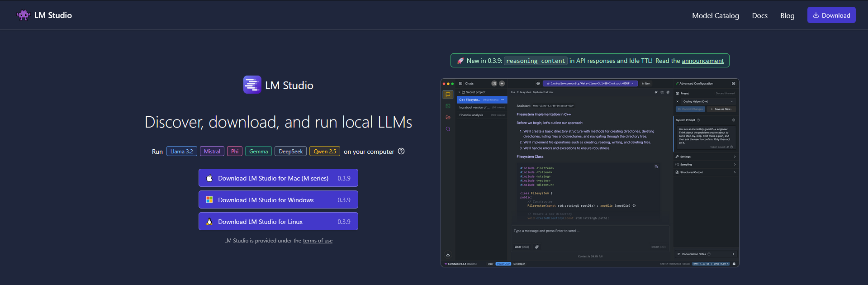Viewport: 868px width, 285px height.
Task: Click the gear icon beside model selector in preview
Action: pyautogui.click(x=538, y=83)
